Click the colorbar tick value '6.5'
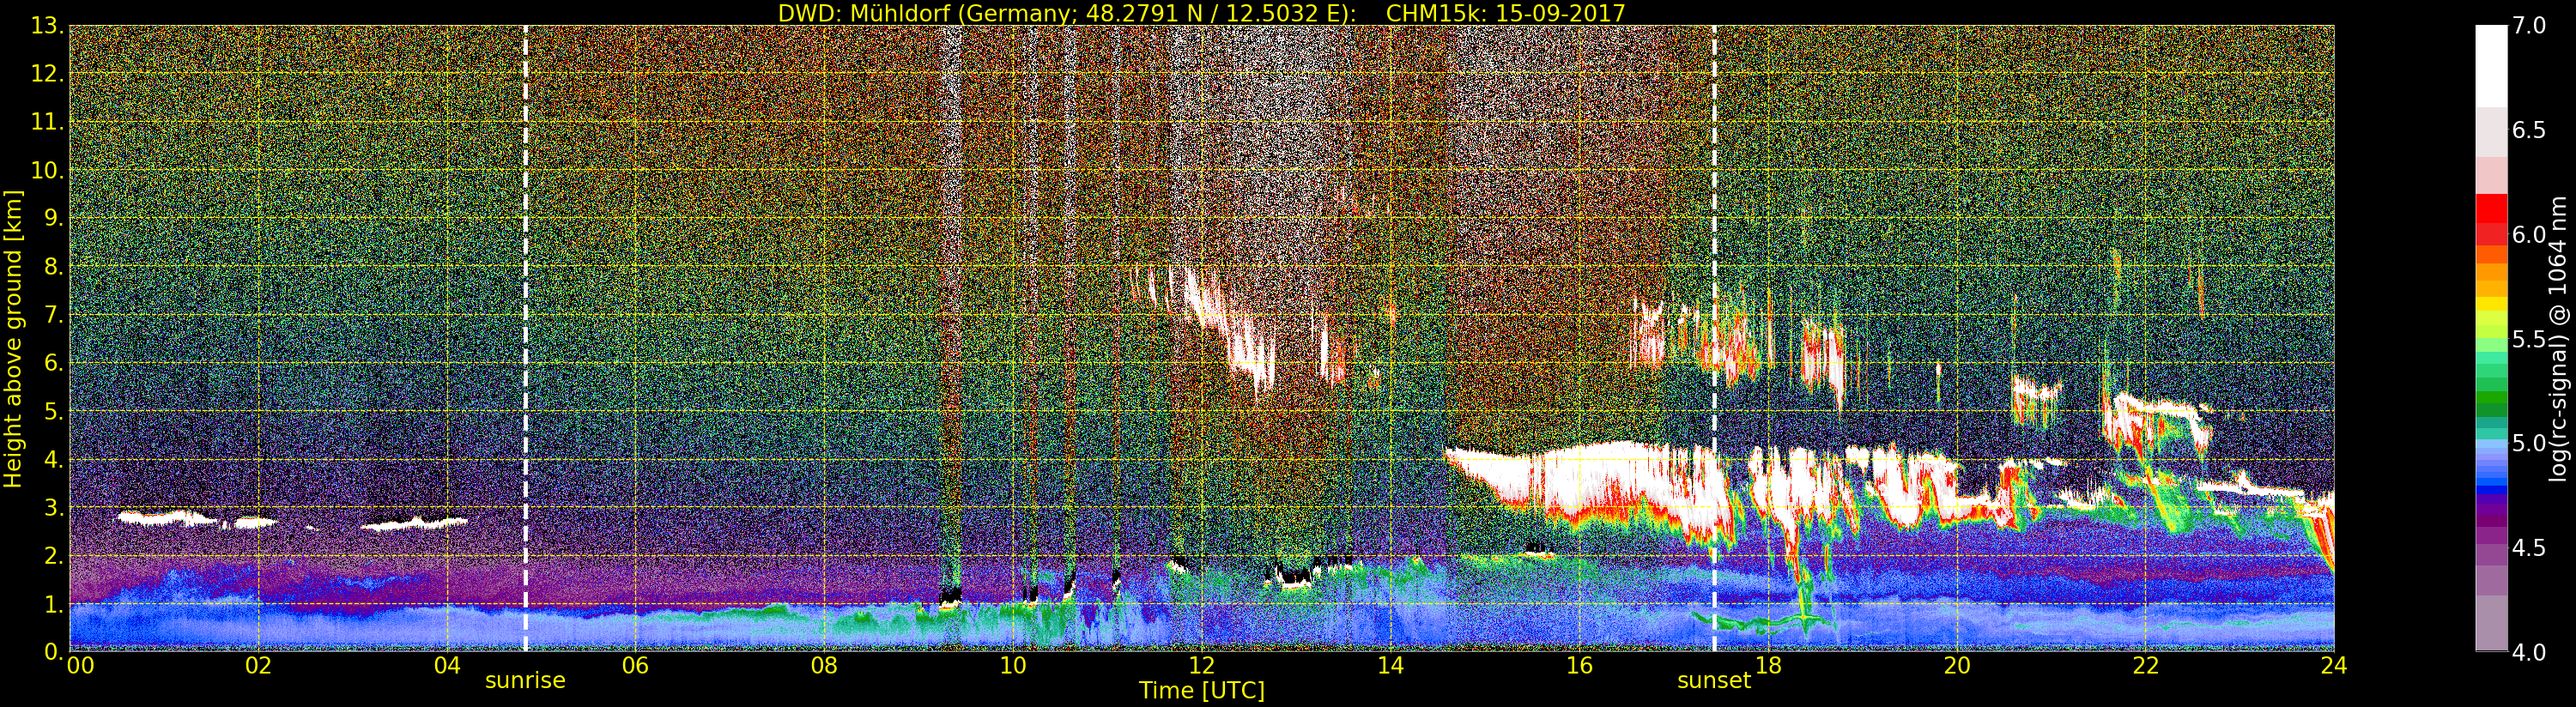The width and height of the screenshot is (2576, 707). coord(2529,130)
